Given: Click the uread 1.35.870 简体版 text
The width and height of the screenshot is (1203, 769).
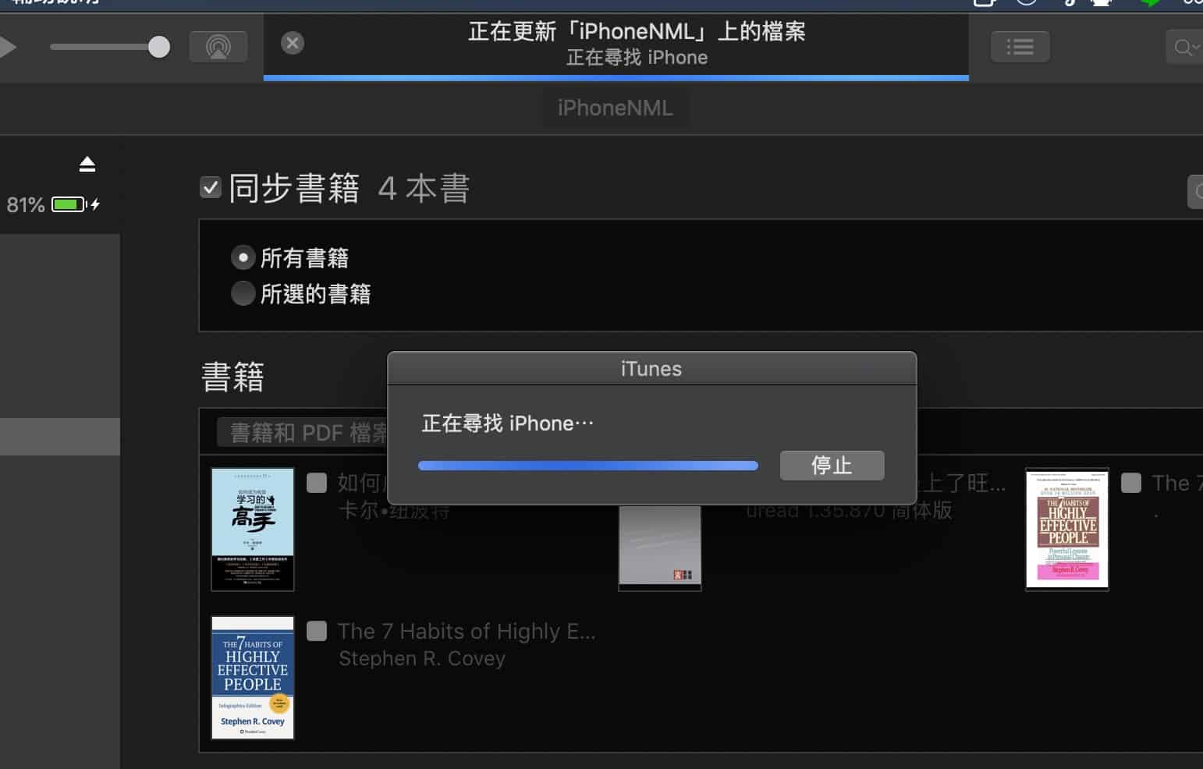Looking at the screenshot, I should click(849, 511).
